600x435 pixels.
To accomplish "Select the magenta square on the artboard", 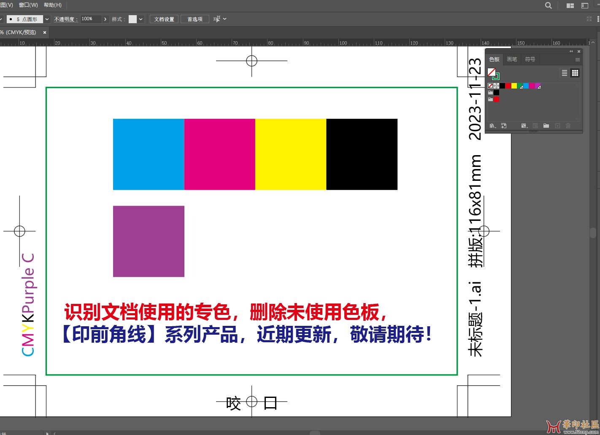I will point(219,154).
